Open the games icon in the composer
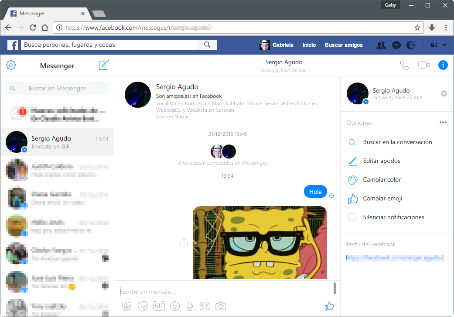Image resolution: width=454 pixels, height=317 pixels. (x=205, y=306)
